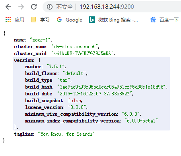
Task: Click the Baidu paw bookmark icon
Action: tap(153, 20)
